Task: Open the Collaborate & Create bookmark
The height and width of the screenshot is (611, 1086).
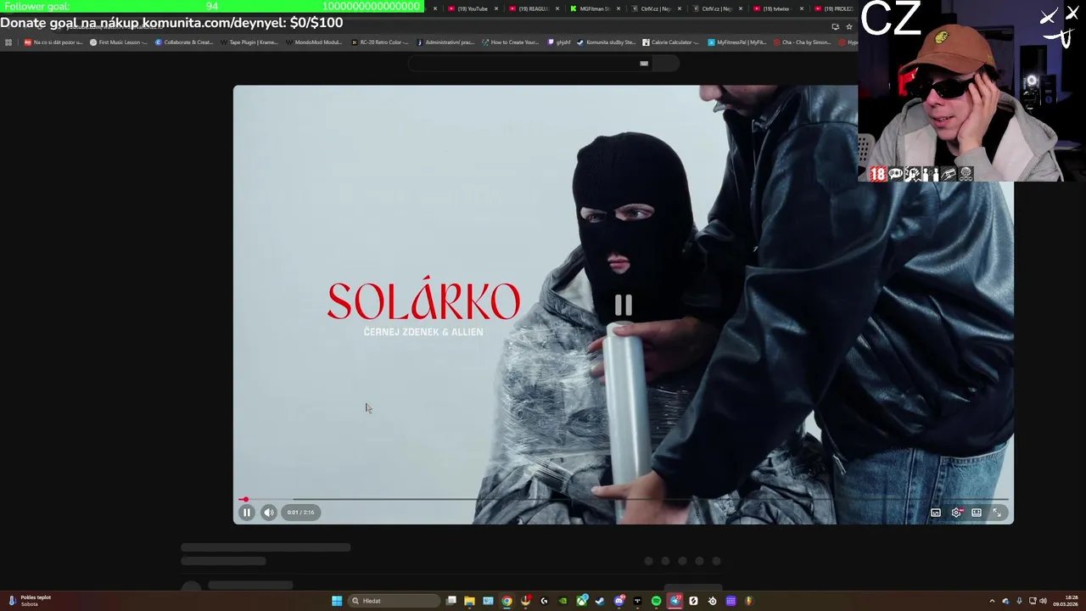Action: point(184,42)
